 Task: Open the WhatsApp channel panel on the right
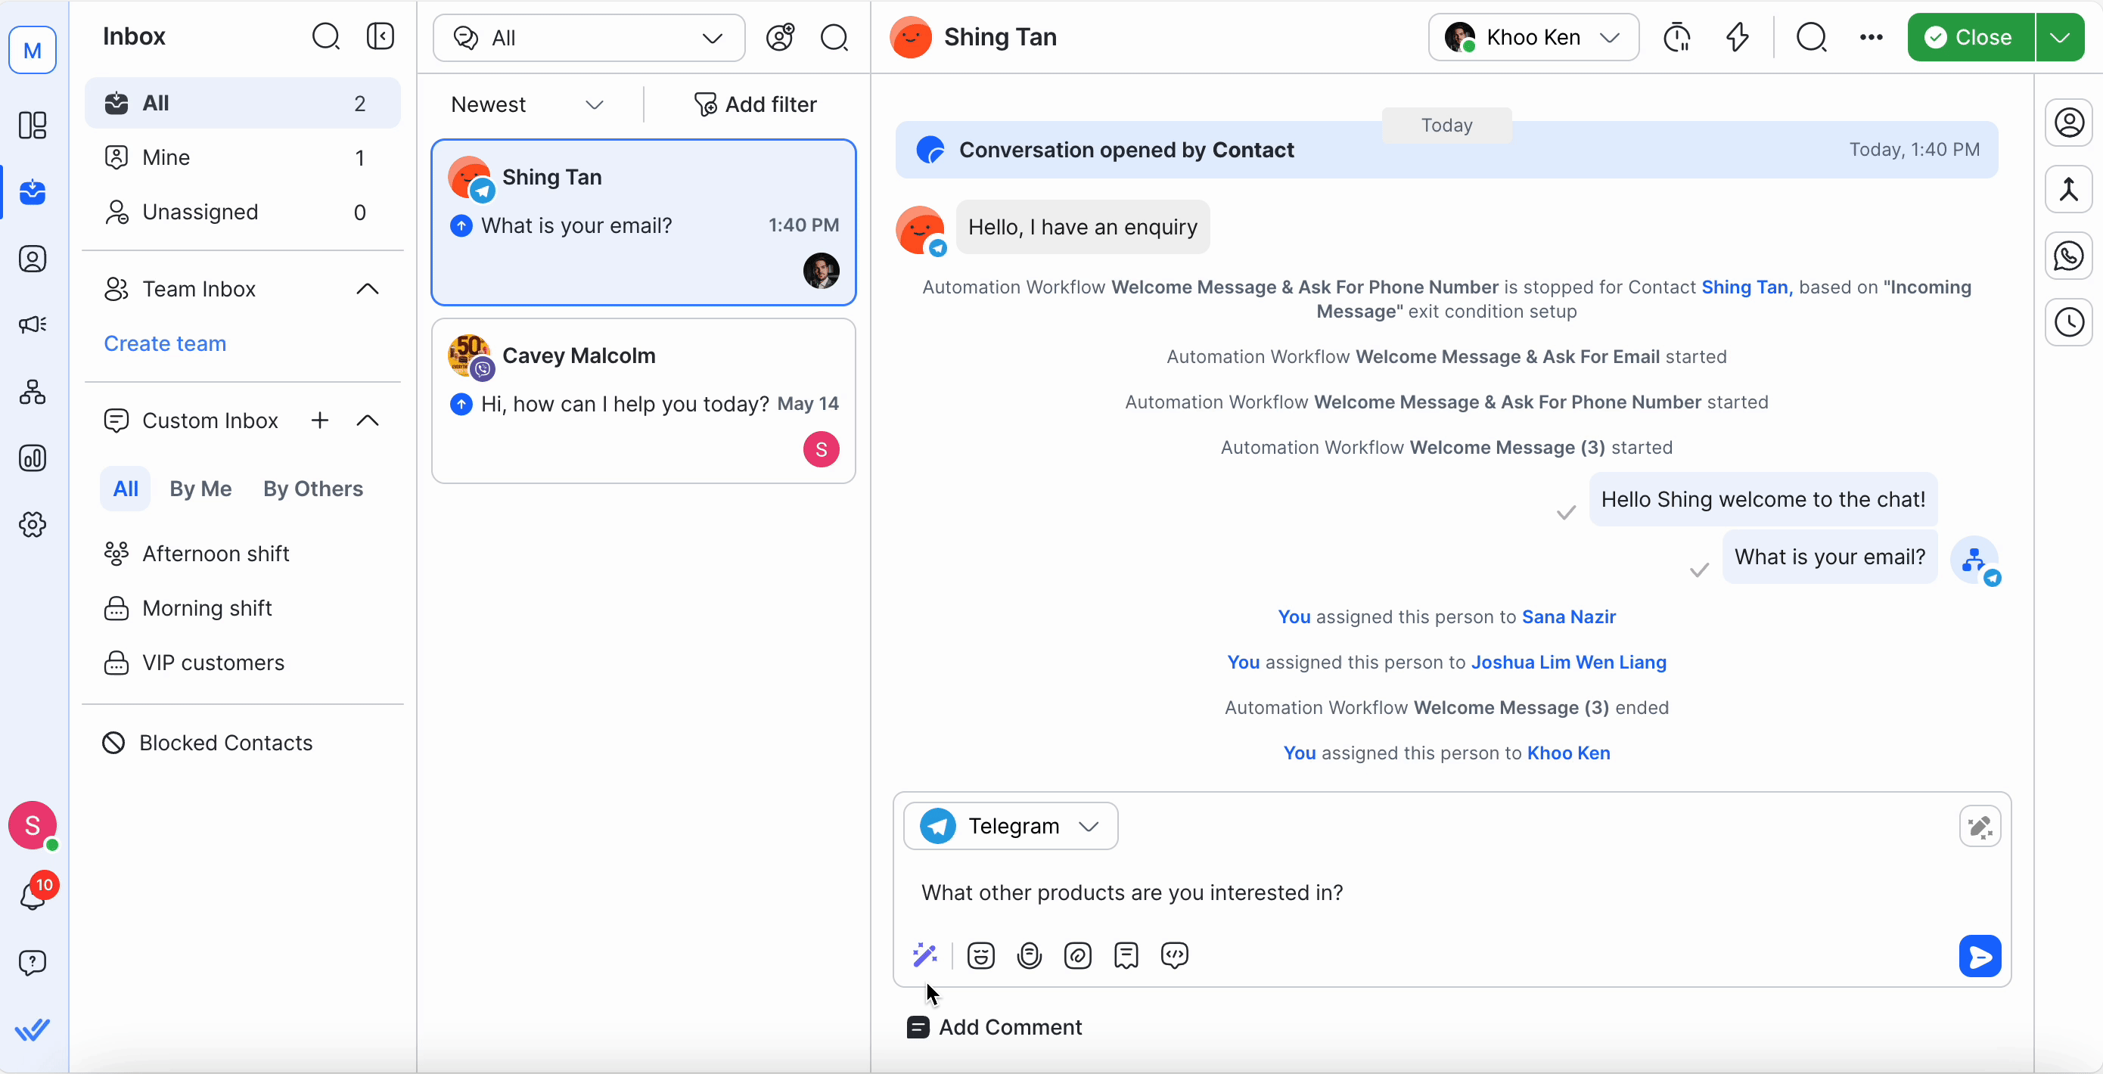click(2070, 256)
